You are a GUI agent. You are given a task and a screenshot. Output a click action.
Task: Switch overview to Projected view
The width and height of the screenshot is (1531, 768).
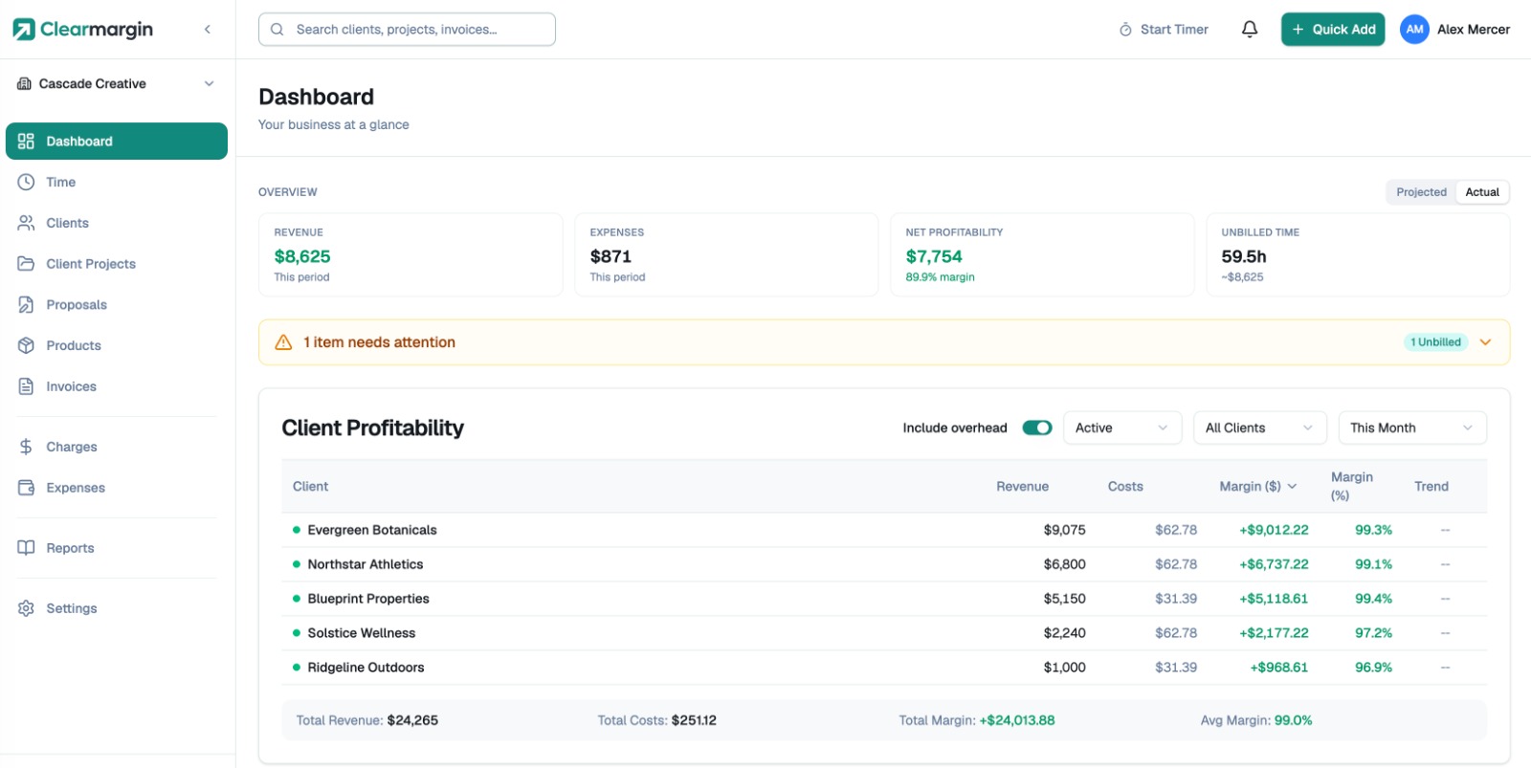(1421, 192)
